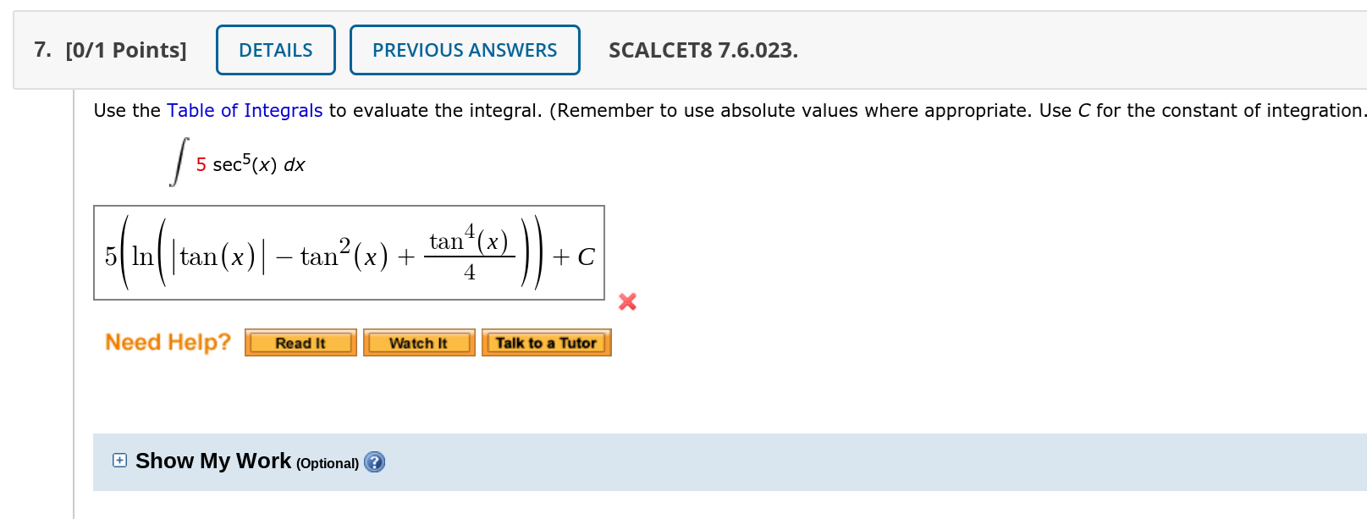Click the Need Help? label

pos(167,342)
